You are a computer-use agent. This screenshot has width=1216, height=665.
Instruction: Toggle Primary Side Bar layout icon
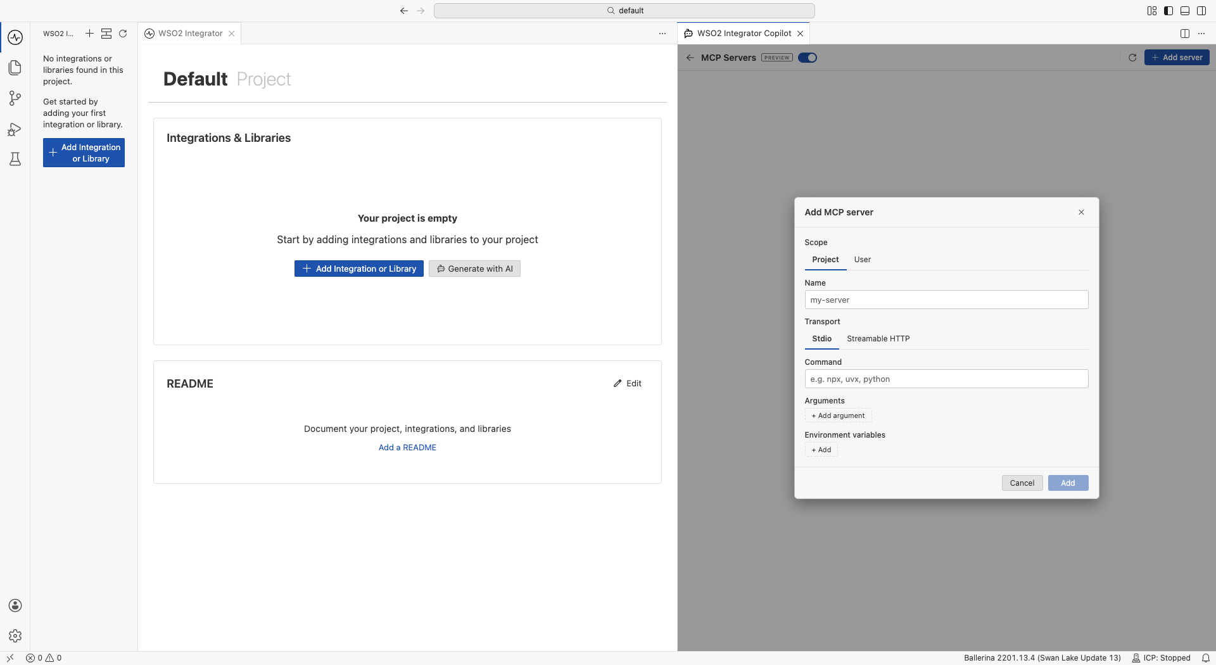click(1168, 11)
